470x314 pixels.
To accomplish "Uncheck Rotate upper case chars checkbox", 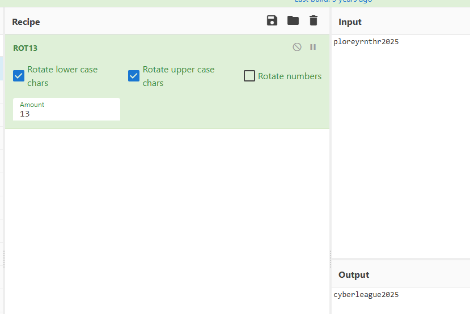I will [x=134, y=76].
